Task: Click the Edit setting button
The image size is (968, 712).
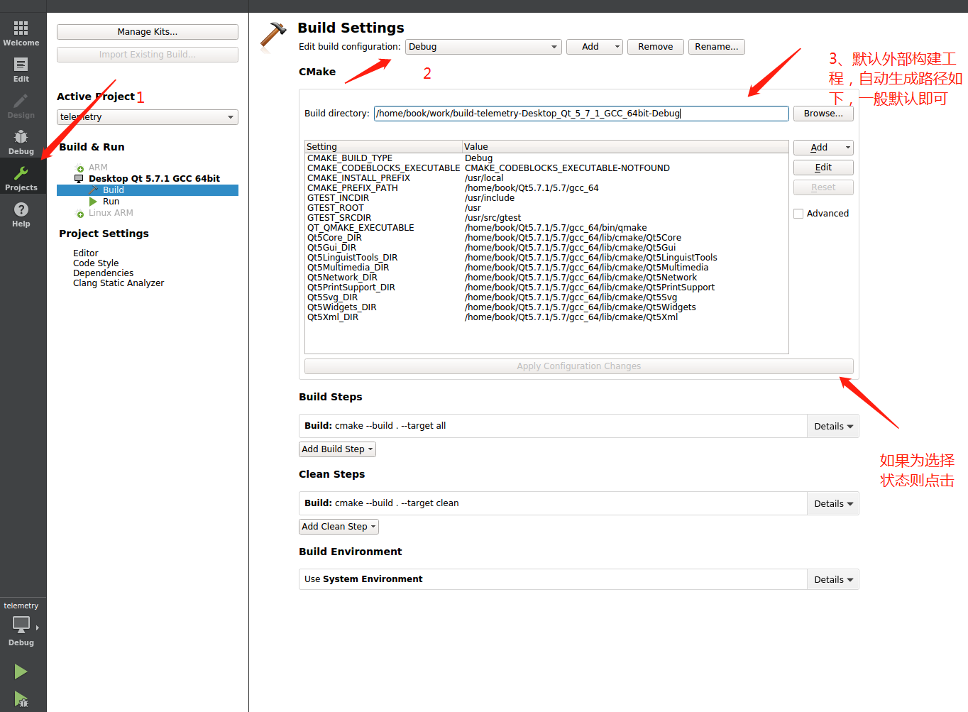Action: pyautogui.click(x=823, y=168)
